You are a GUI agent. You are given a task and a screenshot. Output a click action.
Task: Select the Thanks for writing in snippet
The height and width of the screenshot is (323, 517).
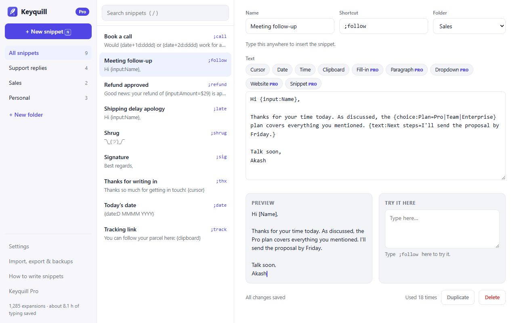[x=165, y=185]
